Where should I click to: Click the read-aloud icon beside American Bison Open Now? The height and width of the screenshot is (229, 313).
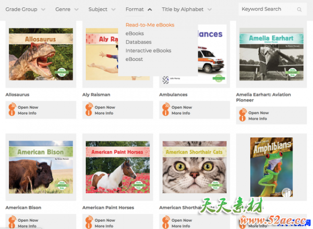[x=12, y=219]
